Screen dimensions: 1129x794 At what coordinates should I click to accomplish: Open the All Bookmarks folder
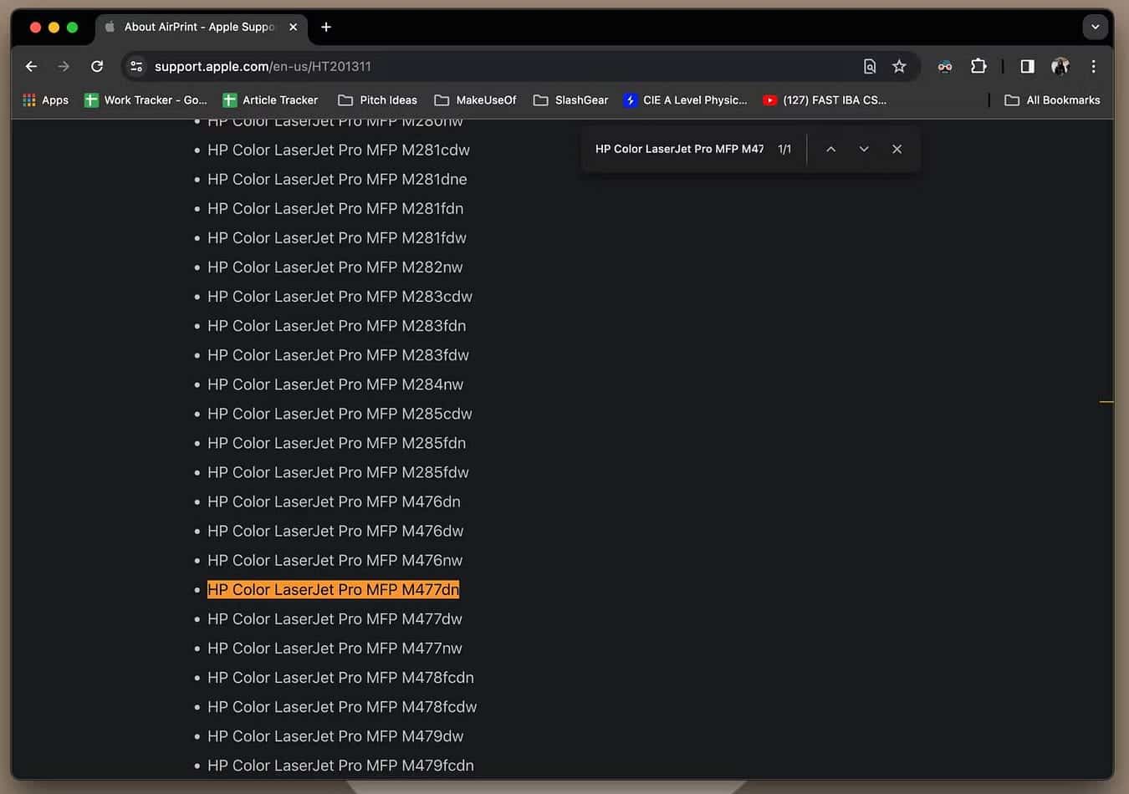point(1052,100)
